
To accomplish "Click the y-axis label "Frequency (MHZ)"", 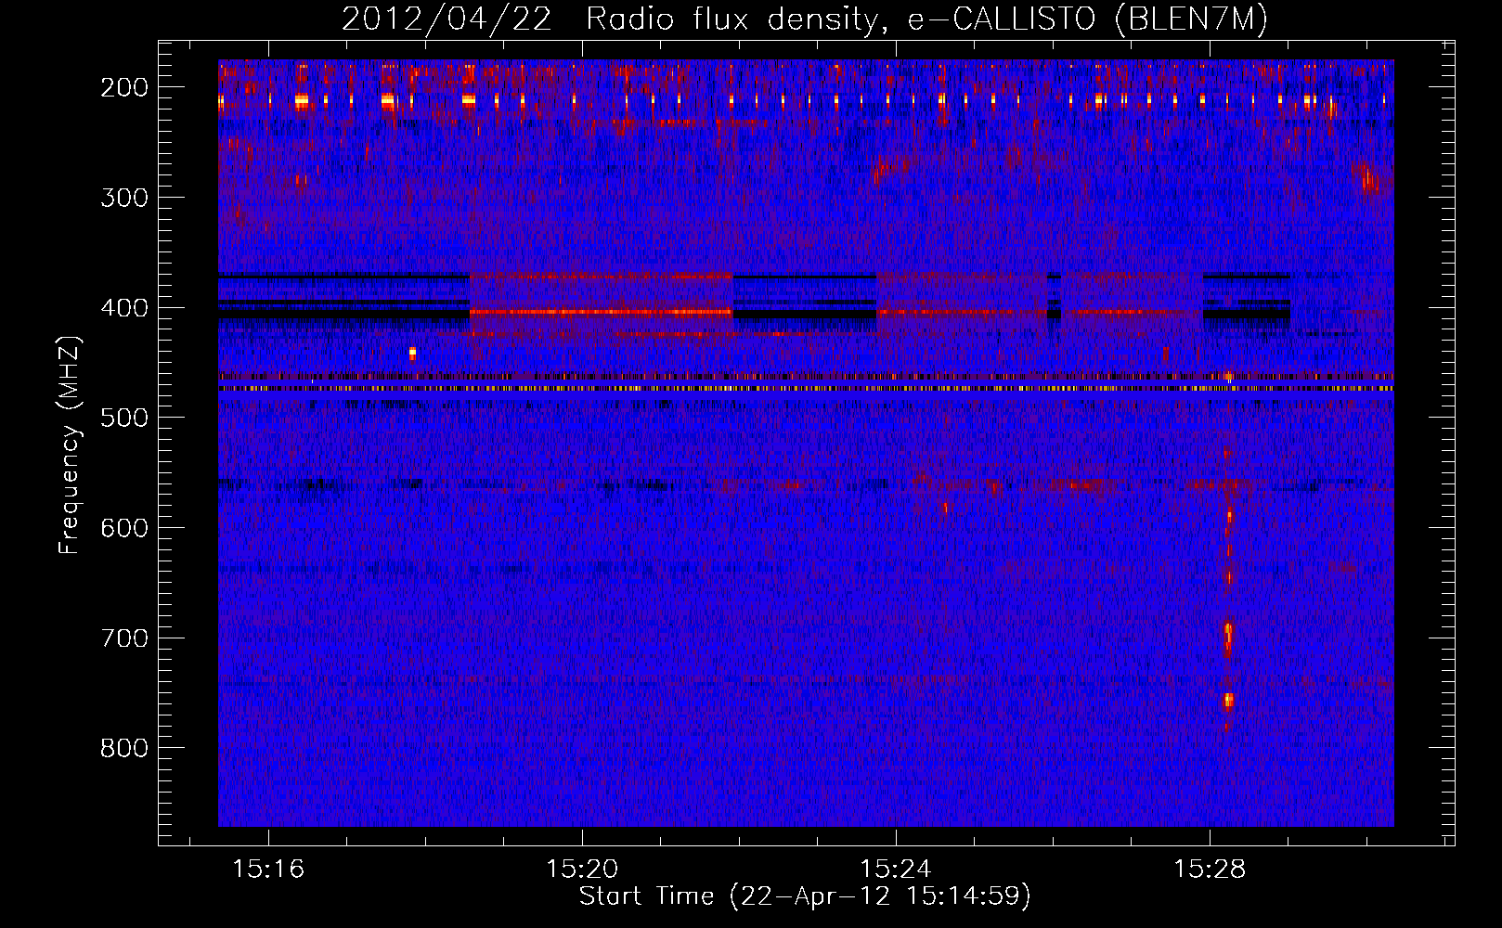I will (x=70, y=445).
